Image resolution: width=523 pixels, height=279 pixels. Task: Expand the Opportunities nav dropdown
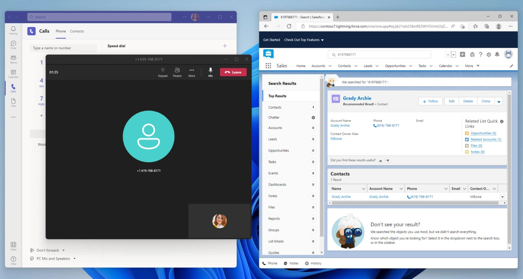coord(411,66)
